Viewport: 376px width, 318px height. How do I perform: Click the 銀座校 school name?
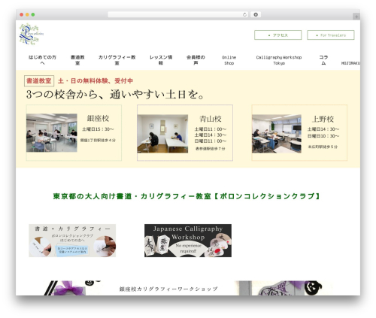click(x=98, y=118)
